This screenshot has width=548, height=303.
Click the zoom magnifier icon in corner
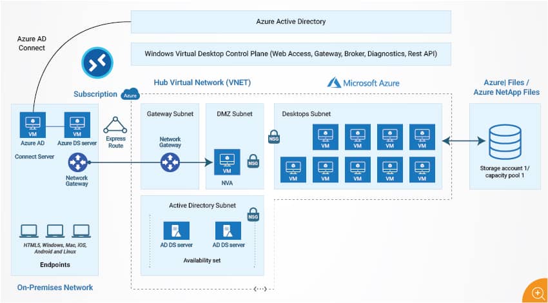point(536,291)
